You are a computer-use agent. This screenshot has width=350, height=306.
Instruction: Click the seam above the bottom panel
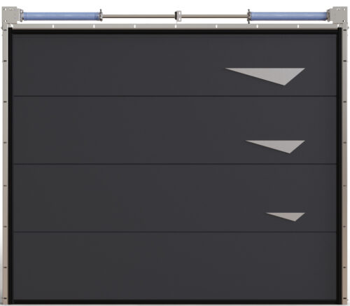174,232
